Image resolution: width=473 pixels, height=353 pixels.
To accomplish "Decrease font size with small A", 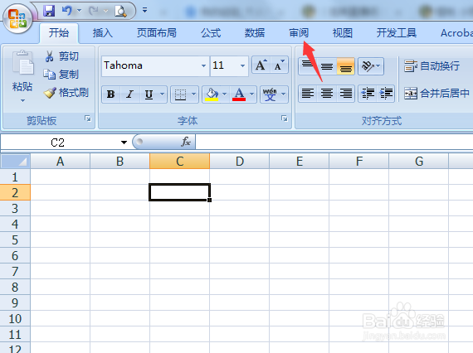I will coord(279,65).
